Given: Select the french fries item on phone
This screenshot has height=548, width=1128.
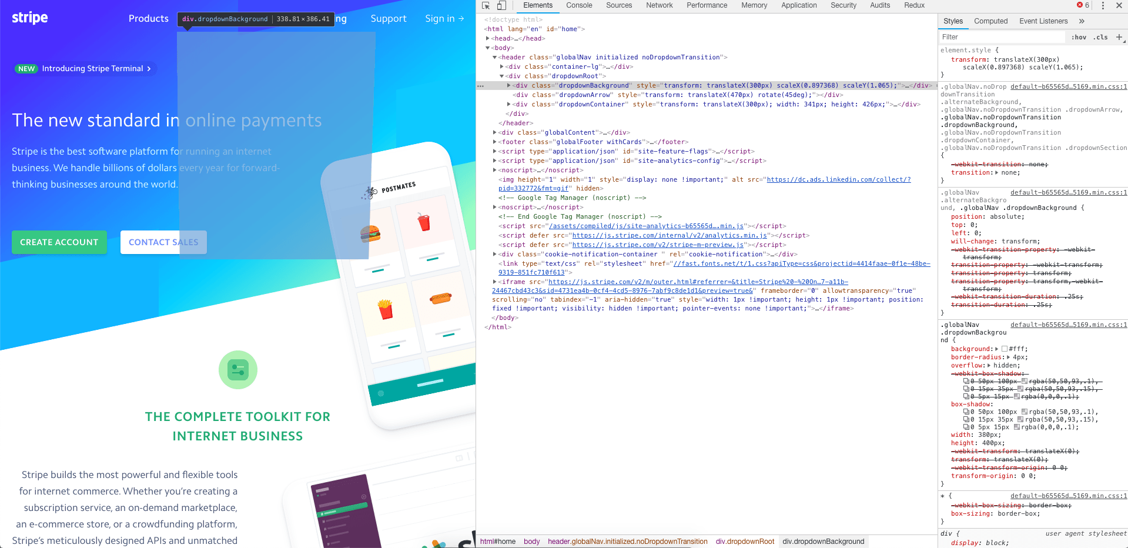Looking at the screenshot, I should point(385,309).
